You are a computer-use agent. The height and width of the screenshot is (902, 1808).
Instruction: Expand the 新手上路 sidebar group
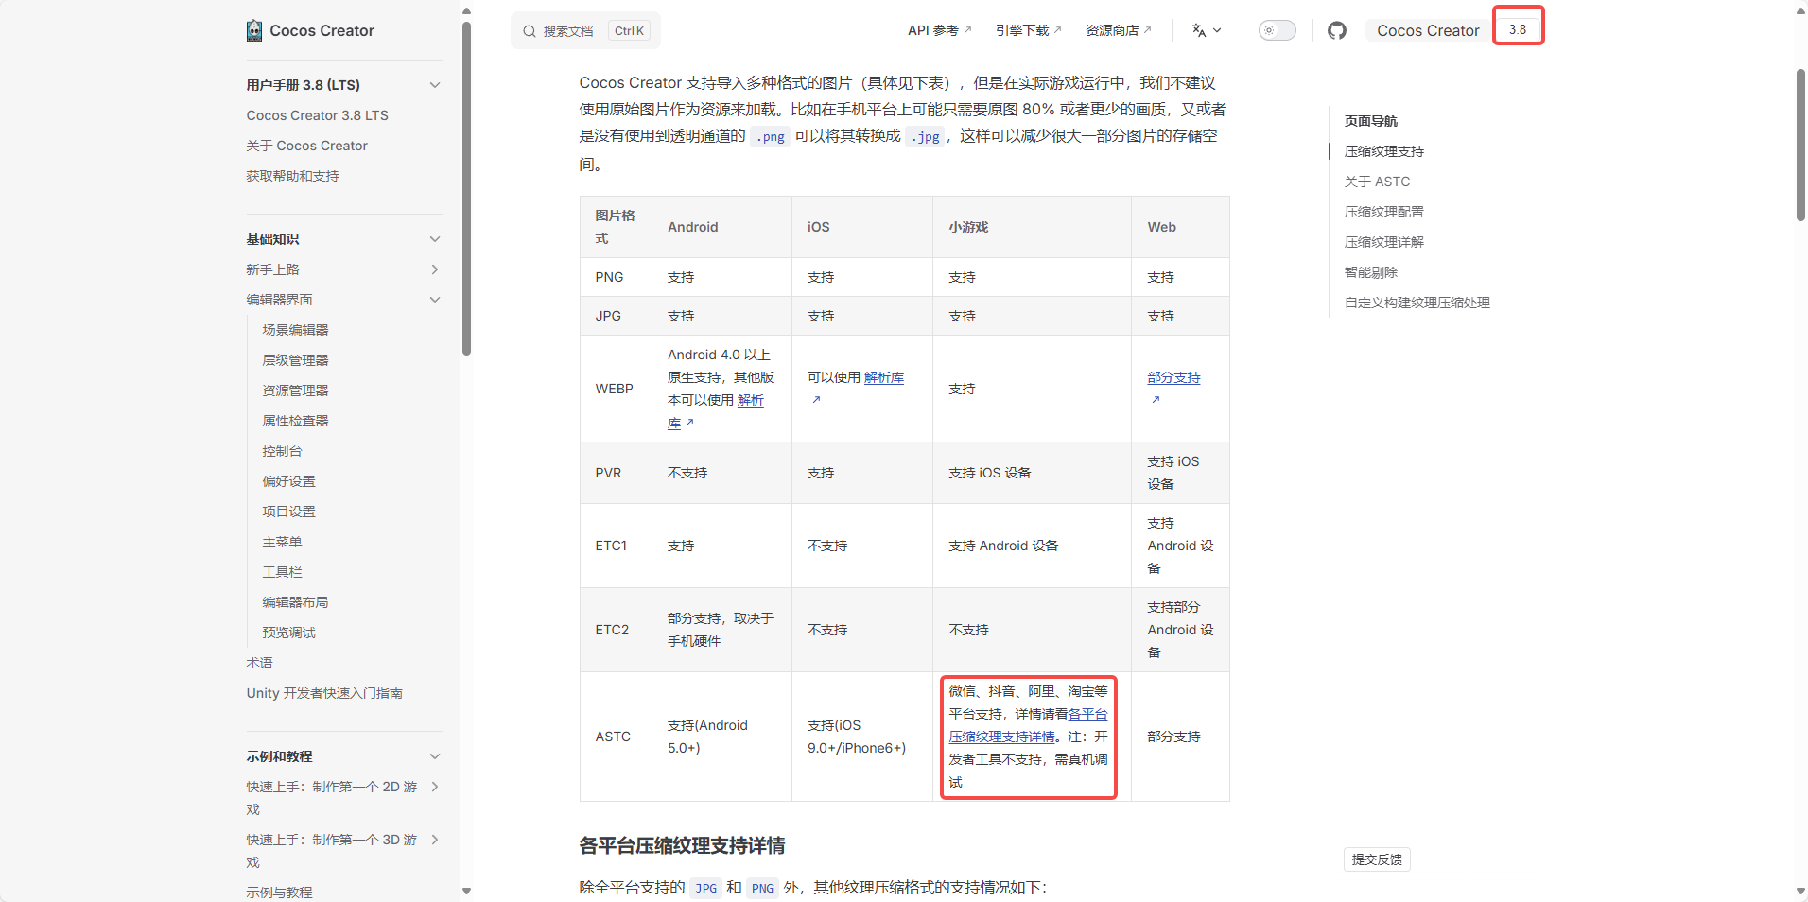coord(435,269)
